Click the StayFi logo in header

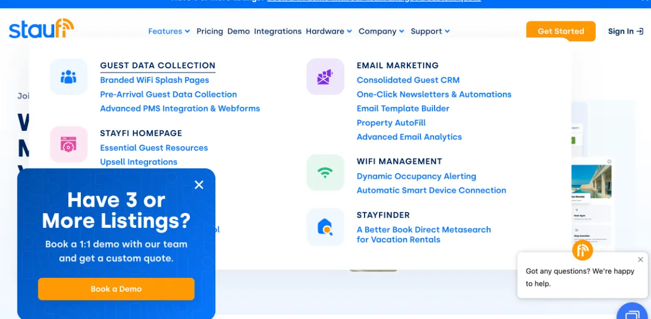[x=41, y=29]
